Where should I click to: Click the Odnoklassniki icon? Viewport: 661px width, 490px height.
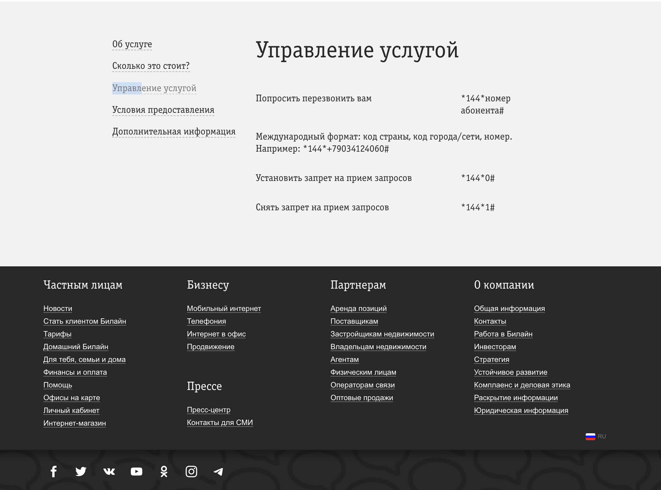(164, 472)
